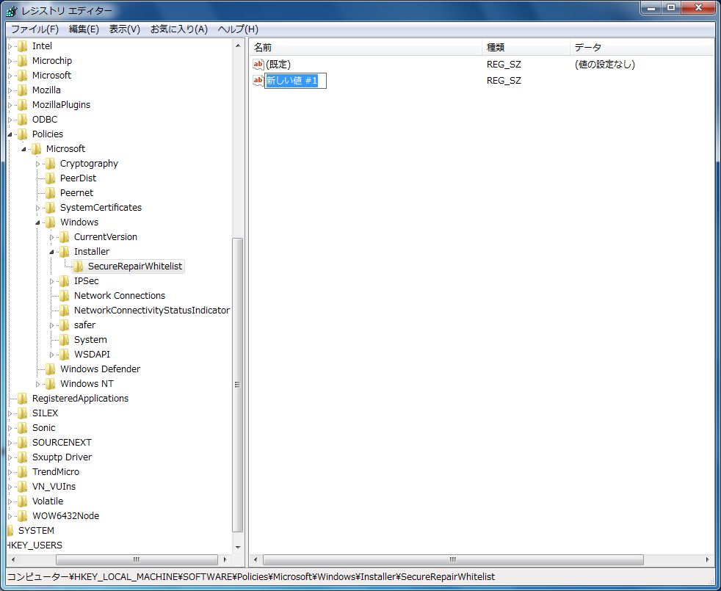Viewport: 721px width, 591px height.
Task: Click the Installer folder icon
Action: tap(65, 252)
